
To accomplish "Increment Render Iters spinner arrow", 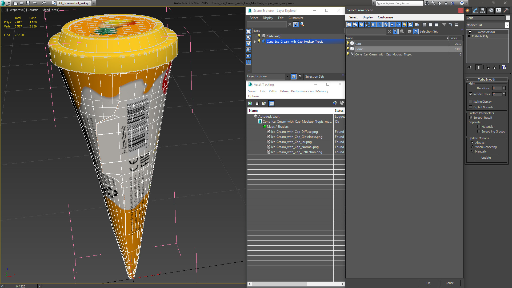I will [x=504, y=93].
